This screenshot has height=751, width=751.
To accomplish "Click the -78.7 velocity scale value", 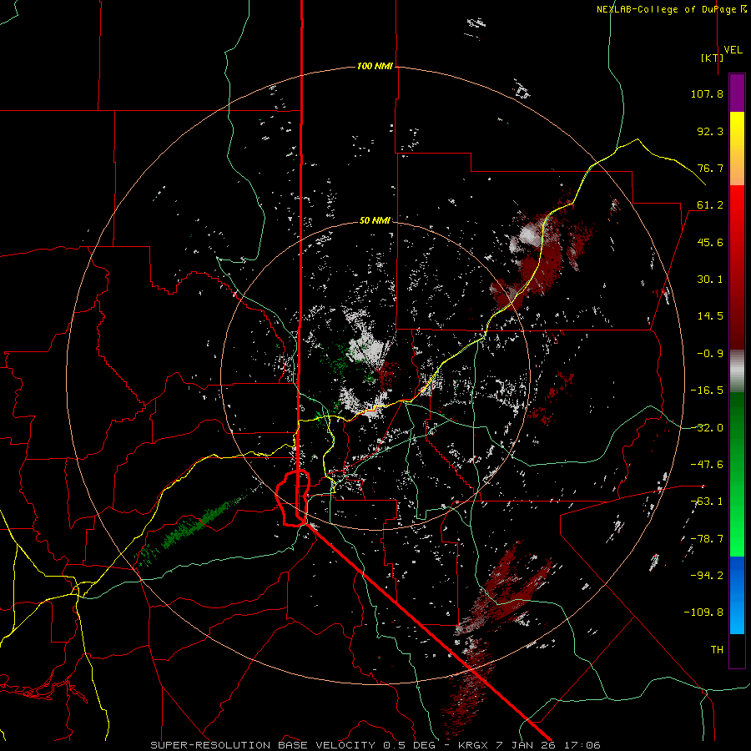I will (707, 539).
